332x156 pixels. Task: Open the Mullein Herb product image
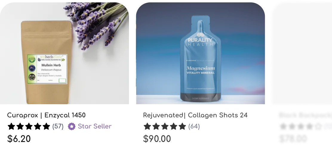click(64, 53)
